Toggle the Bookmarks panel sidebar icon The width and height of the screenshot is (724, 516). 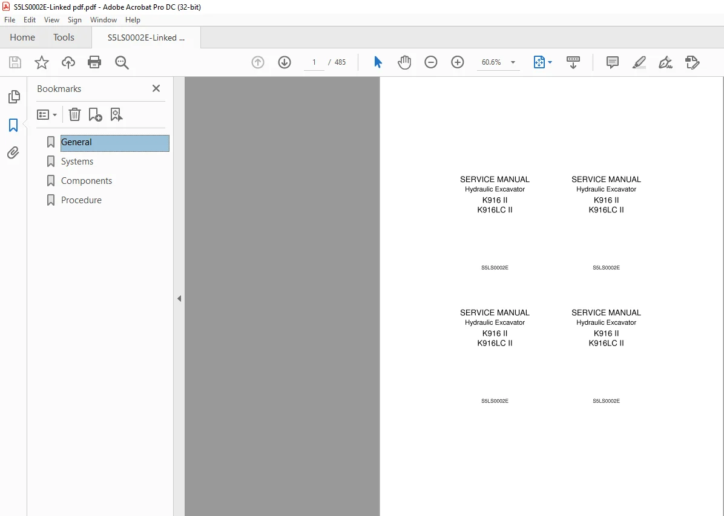pos(13,125)
